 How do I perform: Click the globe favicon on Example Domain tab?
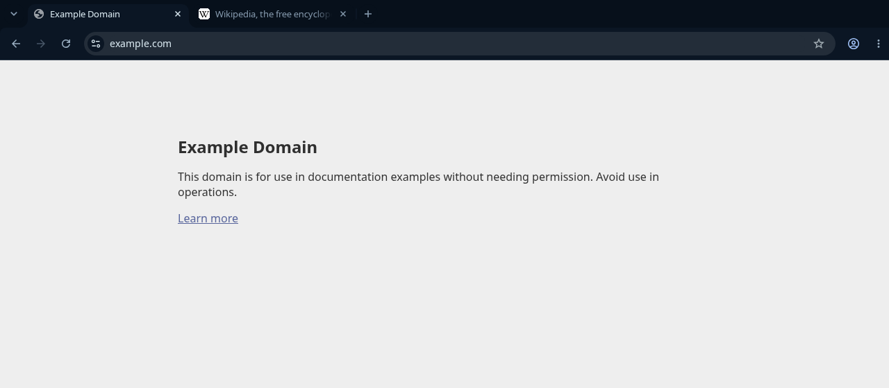pos(39,14)
